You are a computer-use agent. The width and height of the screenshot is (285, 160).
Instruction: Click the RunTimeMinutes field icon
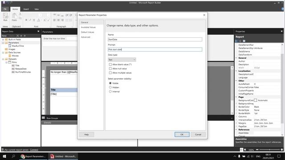coord(13,72)
